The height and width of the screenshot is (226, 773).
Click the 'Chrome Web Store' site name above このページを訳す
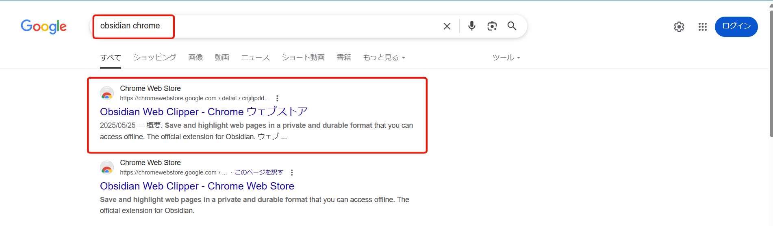click(x=150, y=163)
